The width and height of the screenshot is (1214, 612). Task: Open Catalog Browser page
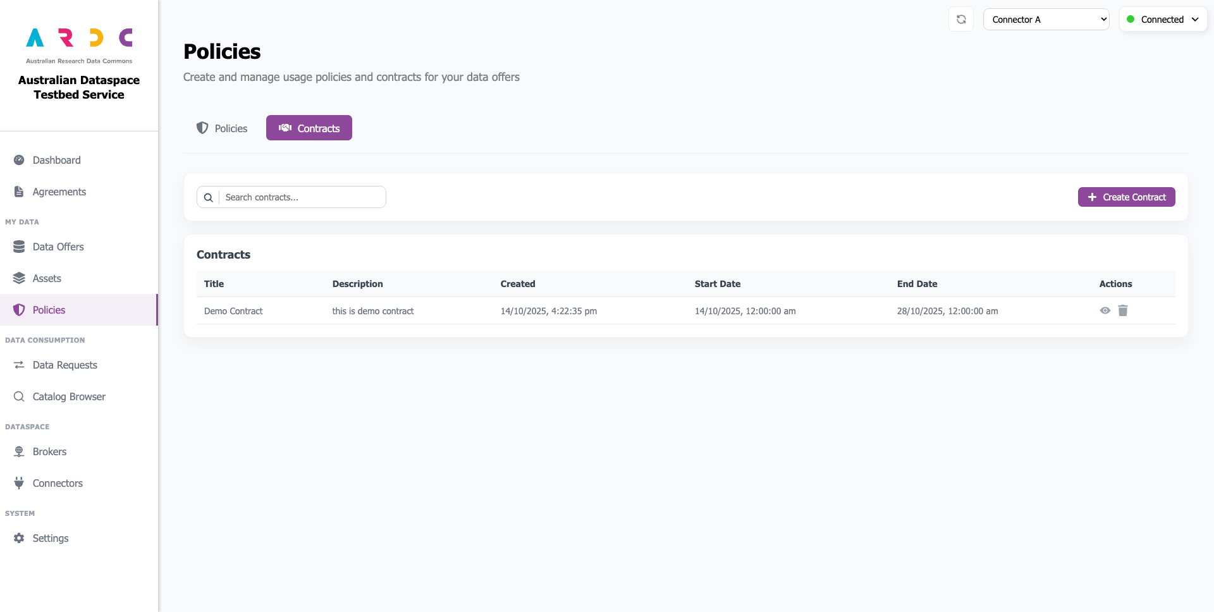pyautogui.click(x=79, y=396)
